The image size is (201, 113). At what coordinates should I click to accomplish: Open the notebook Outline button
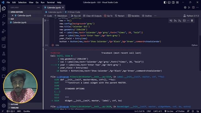pyautogui.click(x=147, y=16)
